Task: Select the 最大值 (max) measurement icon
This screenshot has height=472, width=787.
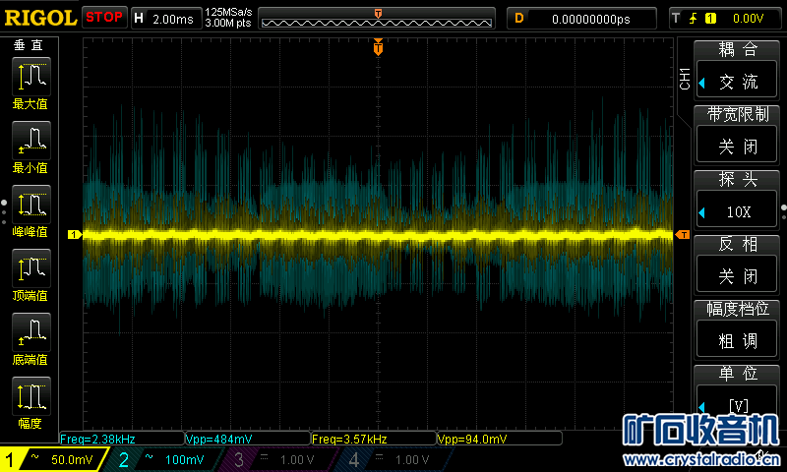Action: point(30,76)
